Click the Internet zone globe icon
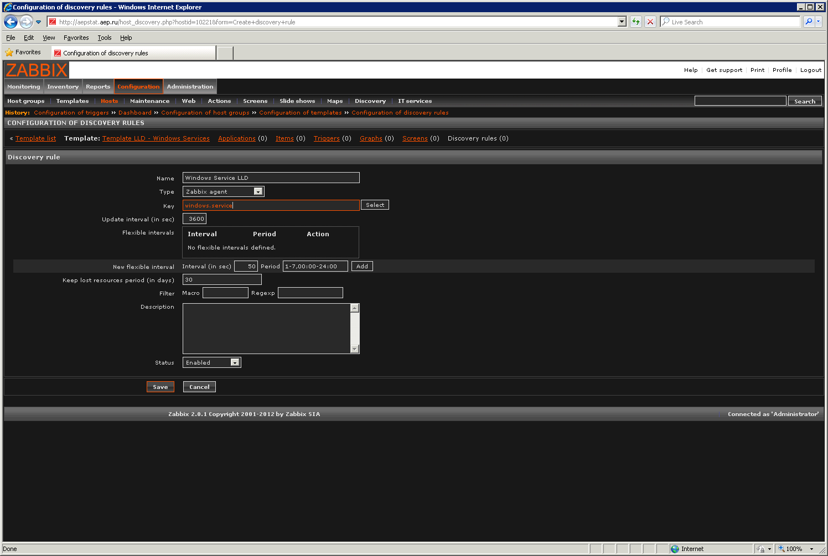 [x=675, y=549]
